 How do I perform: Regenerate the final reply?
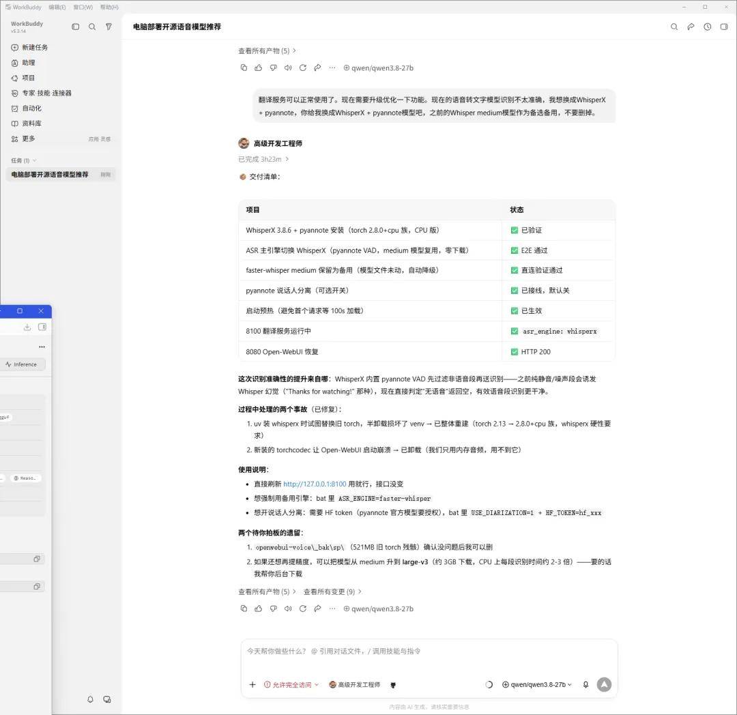303,609
